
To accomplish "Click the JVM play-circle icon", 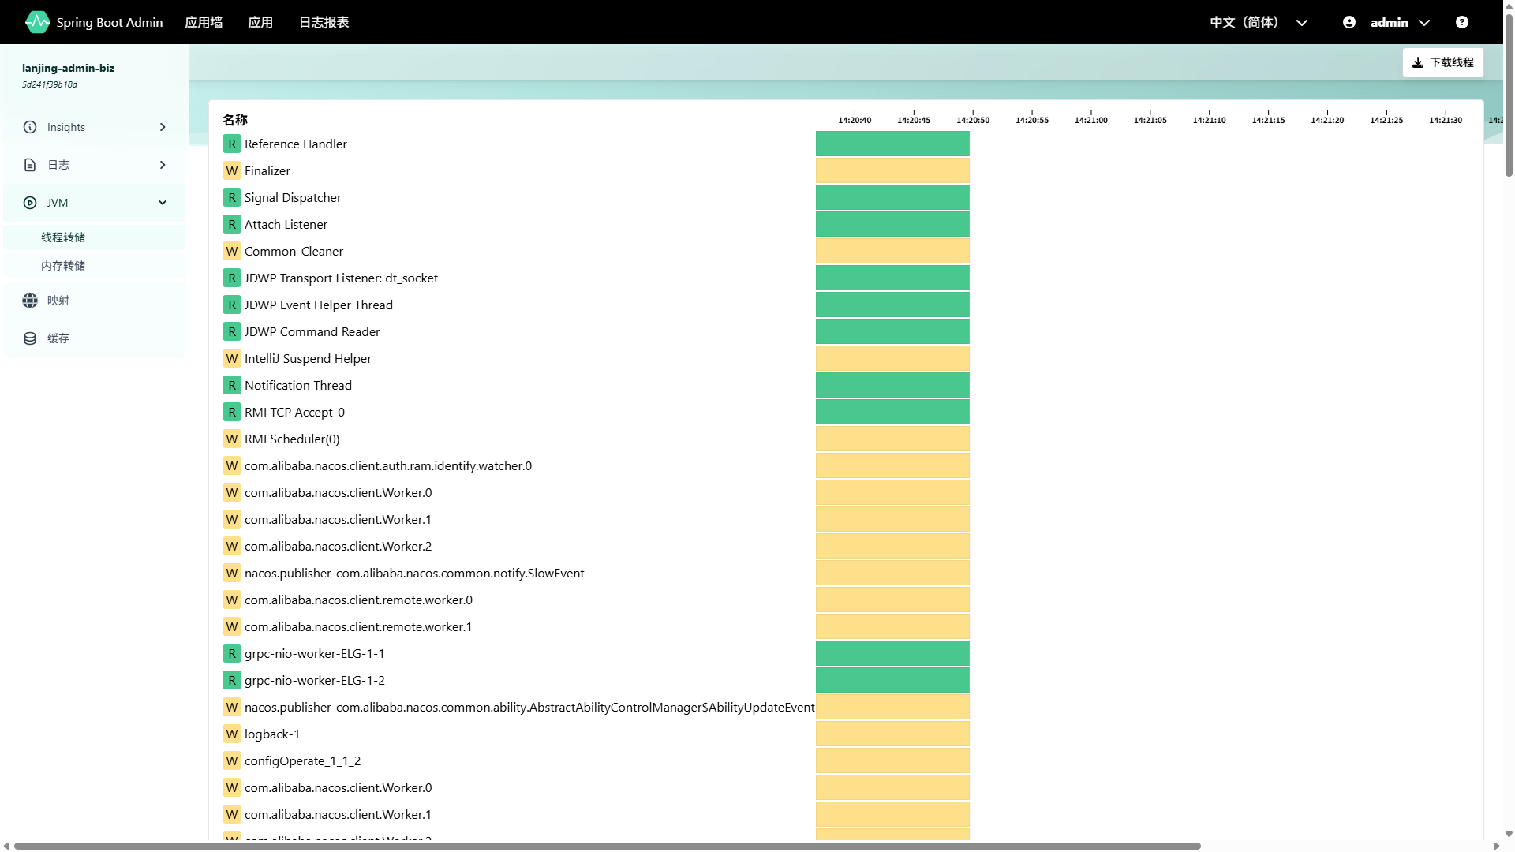I will [30, 203].
